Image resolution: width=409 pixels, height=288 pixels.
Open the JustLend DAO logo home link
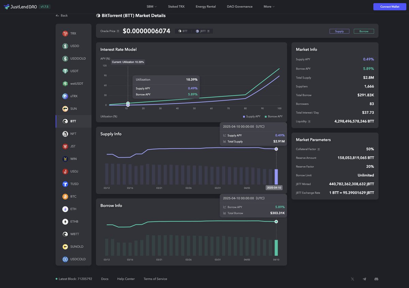(20, 6)
